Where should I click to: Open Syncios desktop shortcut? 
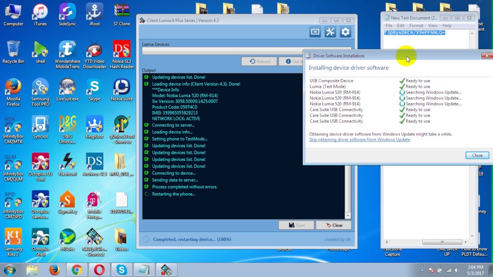(x=40, y=128)
